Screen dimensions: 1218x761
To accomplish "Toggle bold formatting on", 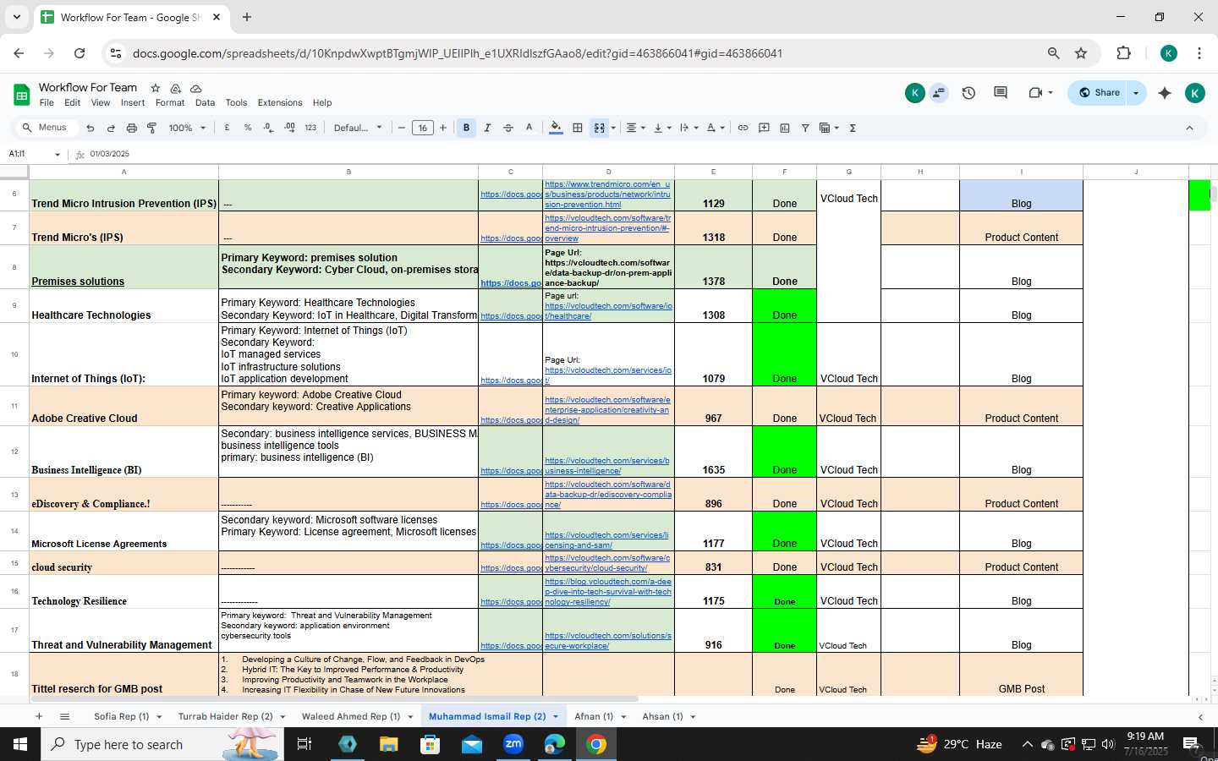I will 466,128.
